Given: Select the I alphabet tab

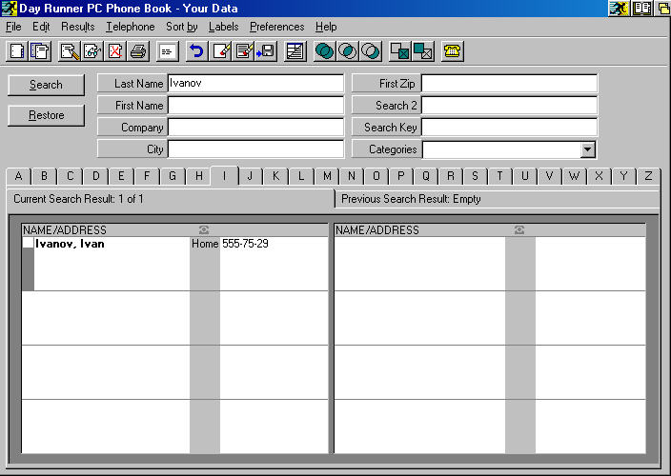Looking at the screenshot, I should point(224,175).
